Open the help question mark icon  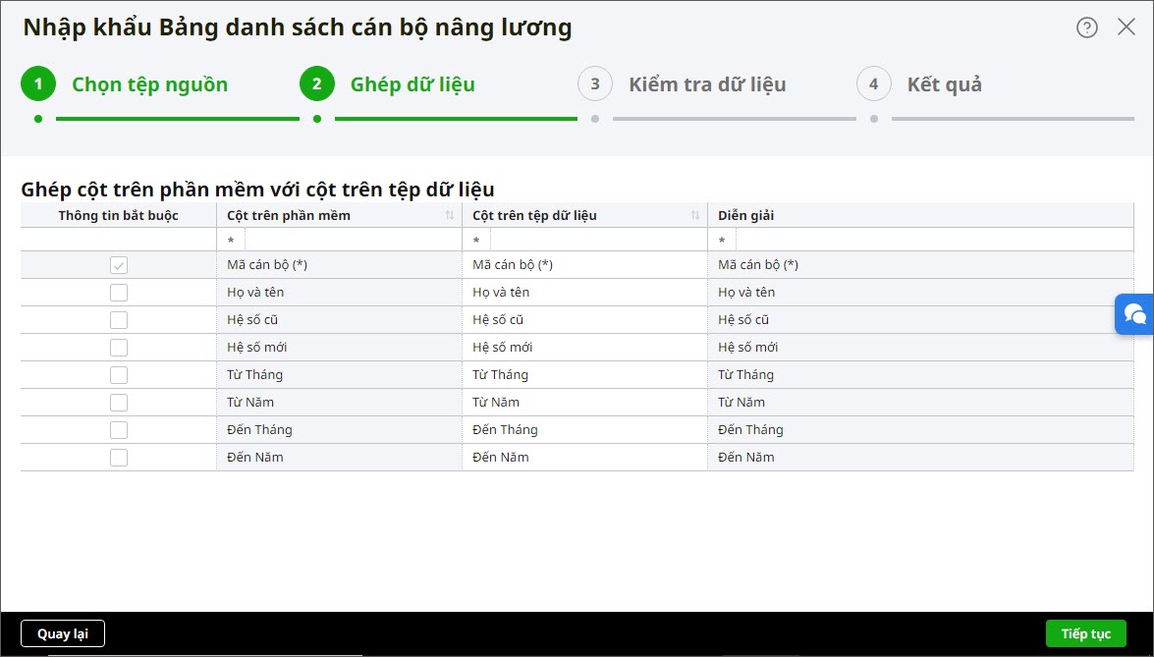[x=1086, y=27]
